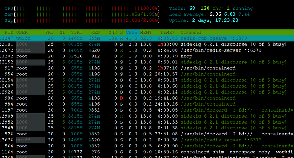Select the sidekiq row with PID 12926
The width and height of the screenshot is (294, 158).
coord(147,92)
